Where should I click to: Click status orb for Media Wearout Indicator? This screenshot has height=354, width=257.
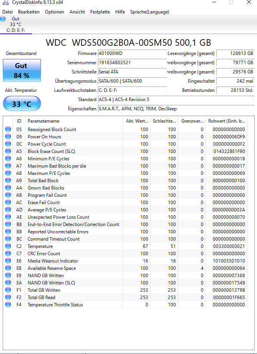(8, 261)
